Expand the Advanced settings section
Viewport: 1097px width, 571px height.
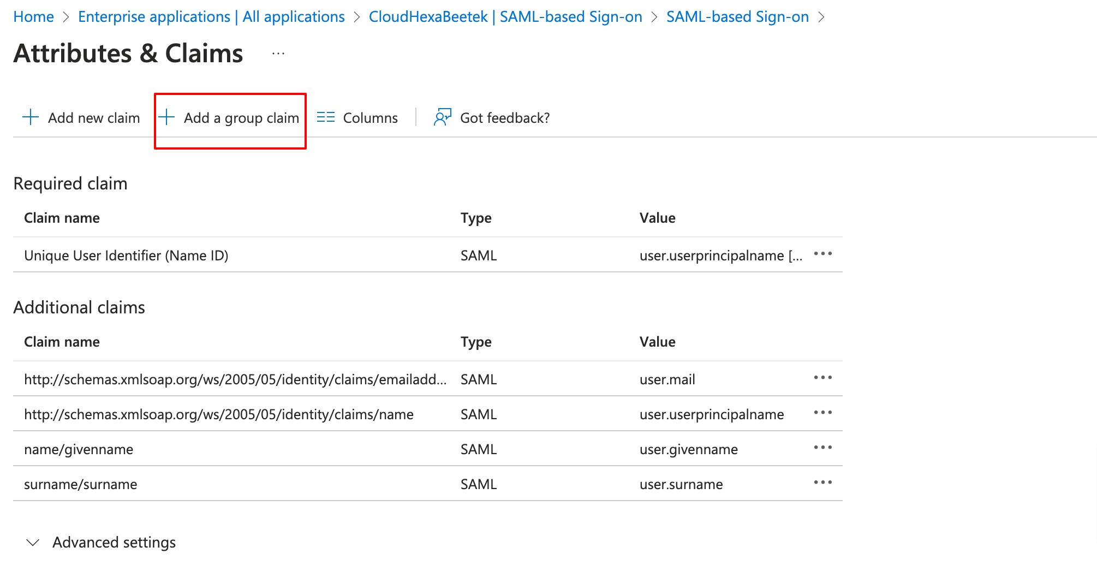[x=33, y=543]
